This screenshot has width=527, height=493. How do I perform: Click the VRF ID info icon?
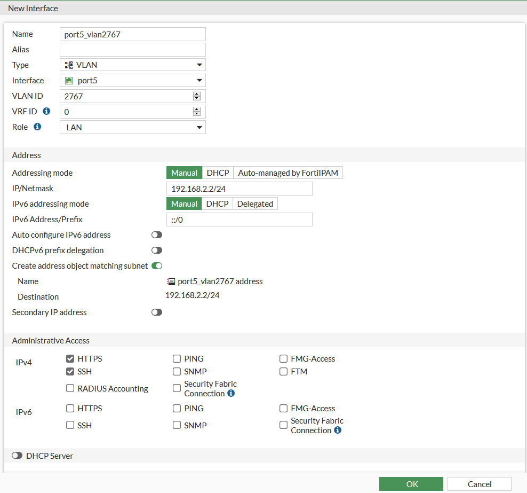[47, 111]
